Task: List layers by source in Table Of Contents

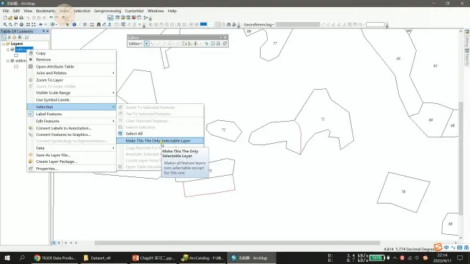Action: pyautogui.click(x=9, y=38)
